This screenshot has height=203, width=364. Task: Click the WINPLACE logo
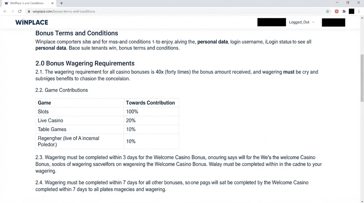pyautogui.click(x=32, y=22)
